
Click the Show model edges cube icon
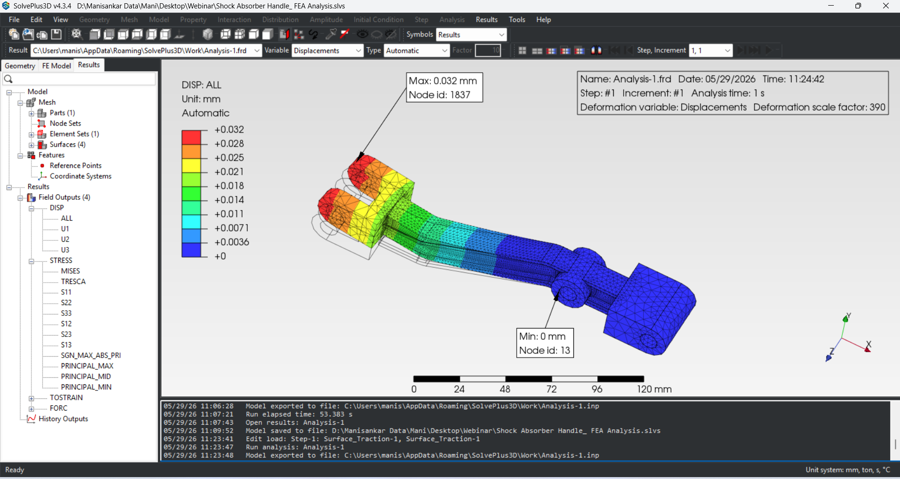coord(254,34)
